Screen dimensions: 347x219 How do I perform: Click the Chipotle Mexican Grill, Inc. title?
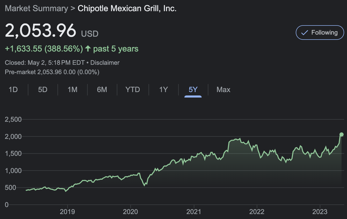[127, 8]
